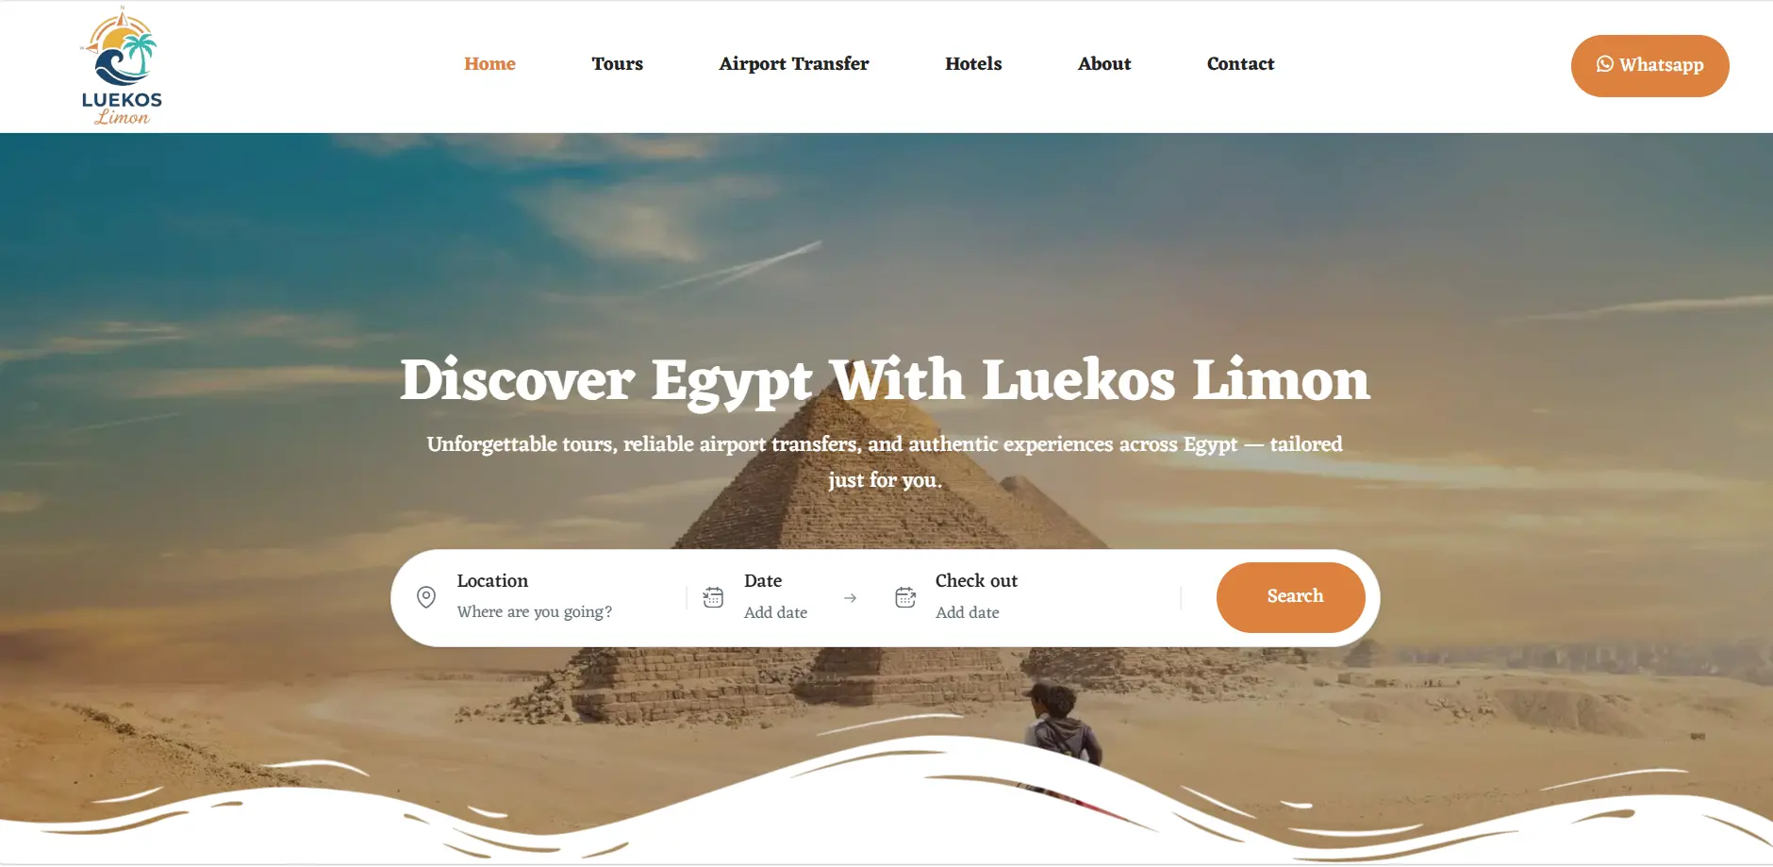1773x867 pixels.
Task: Click the WhatsApp logo icon
Action: [1604, 64]
